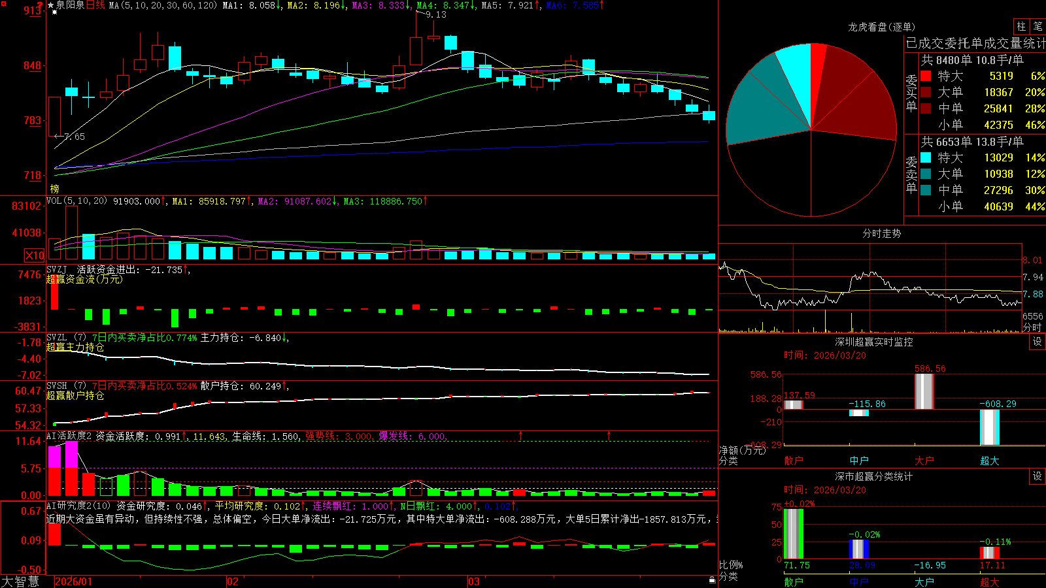
Task: Click the X10 volume scale box
Action: [x=35, y=255]
